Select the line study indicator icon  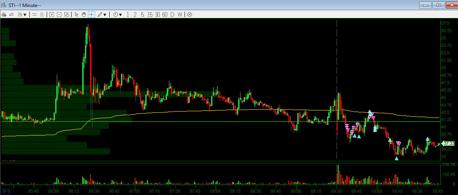point(12,14)
